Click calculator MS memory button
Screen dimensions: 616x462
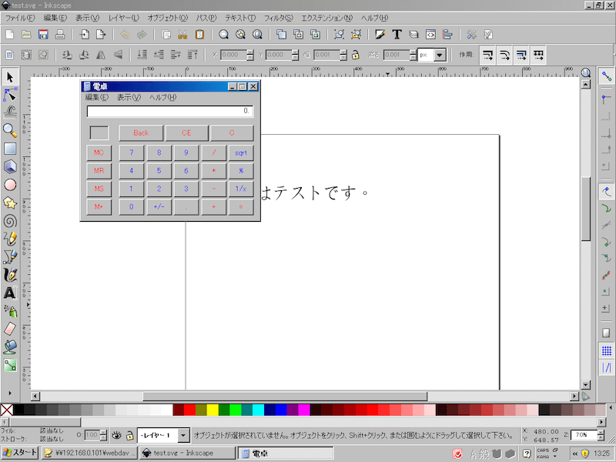coord(99,189)
